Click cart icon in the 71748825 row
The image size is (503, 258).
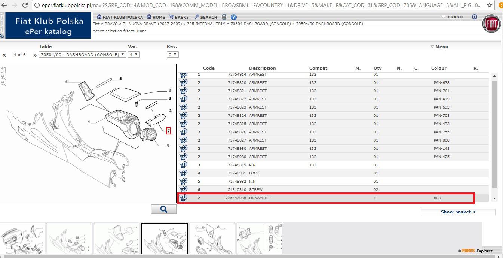click(x=184, y=124)
